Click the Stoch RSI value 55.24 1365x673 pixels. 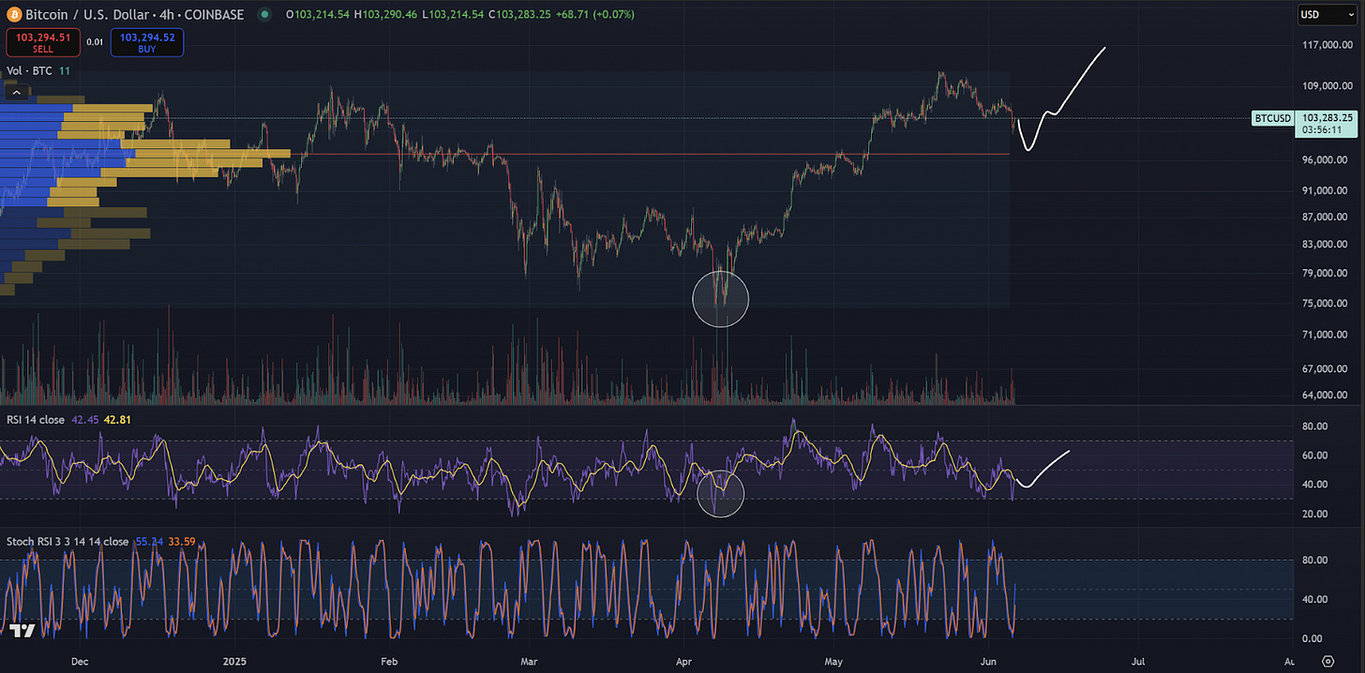pos(150,542)
